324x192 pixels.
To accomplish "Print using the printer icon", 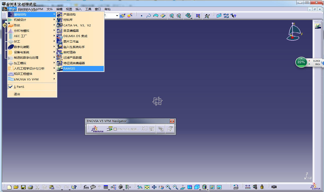I will (x=30, y=187).
